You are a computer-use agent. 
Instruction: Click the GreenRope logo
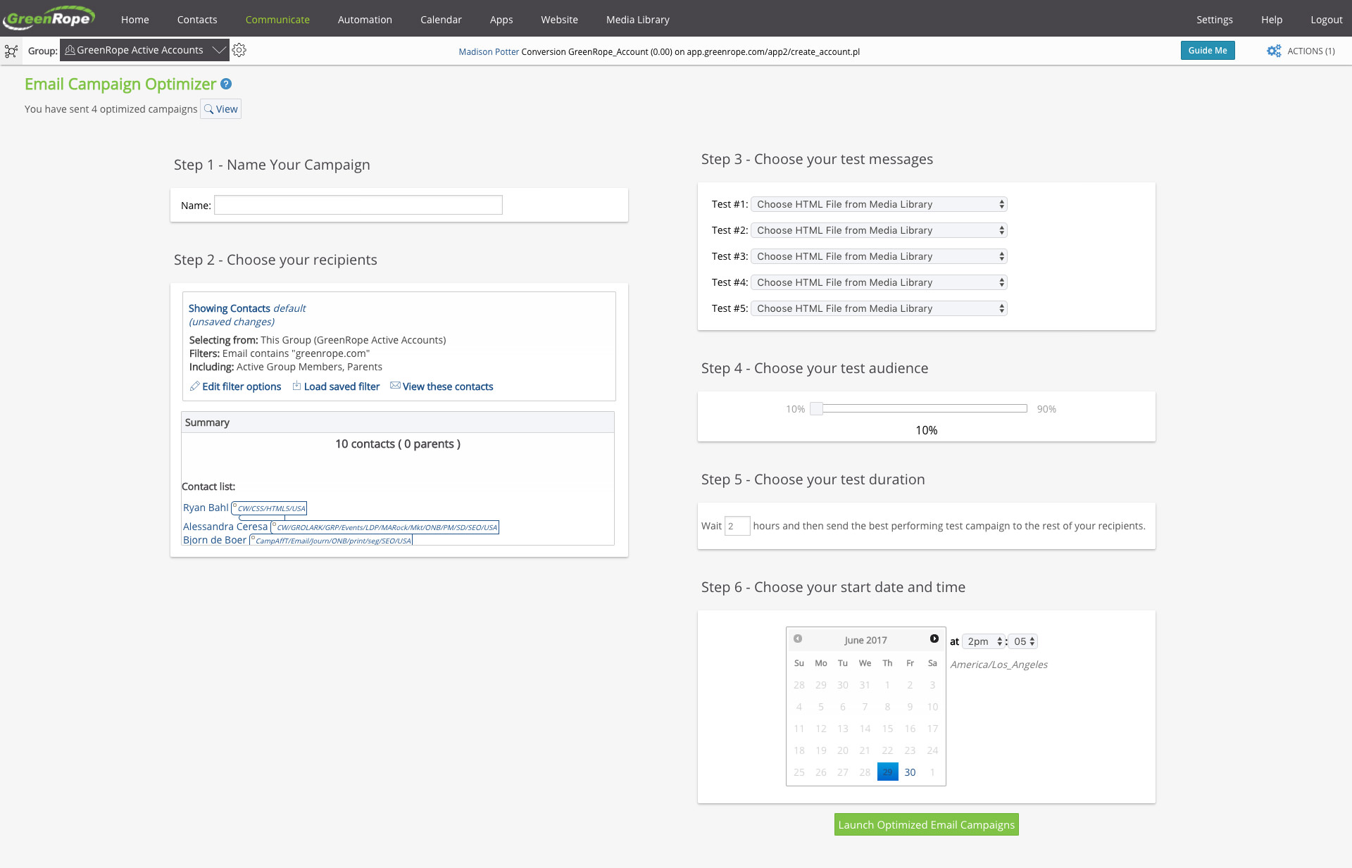[49, 18]
